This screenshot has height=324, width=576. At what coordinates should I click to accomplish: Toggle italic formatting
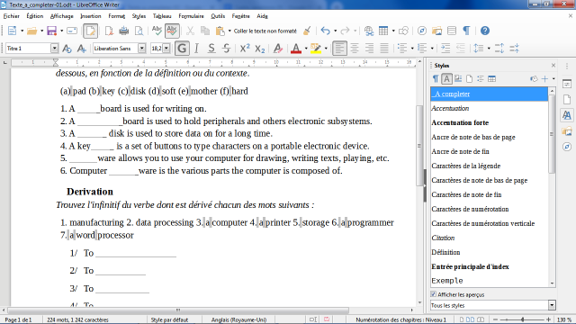(196, 48)
